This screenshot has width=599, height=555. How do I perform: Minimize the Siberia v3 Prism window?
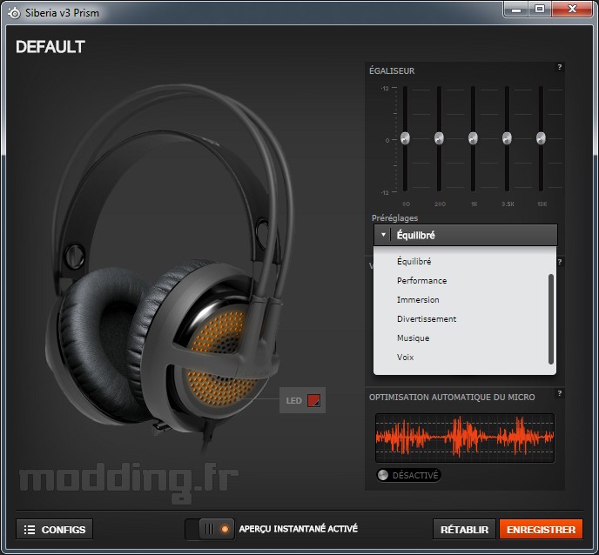(x=516, y=10)
